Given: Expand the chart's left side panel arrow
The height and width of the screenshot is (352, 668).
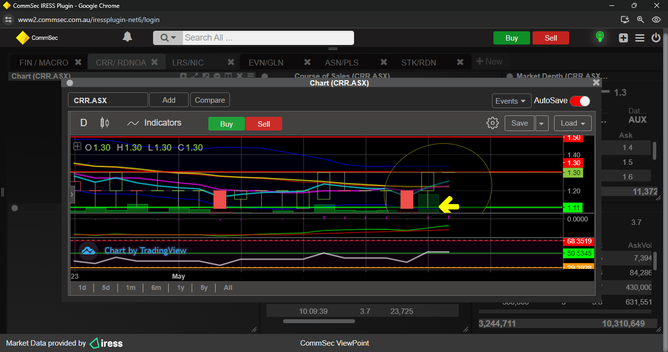Looking at the screenshot, I should click(72, 194).
